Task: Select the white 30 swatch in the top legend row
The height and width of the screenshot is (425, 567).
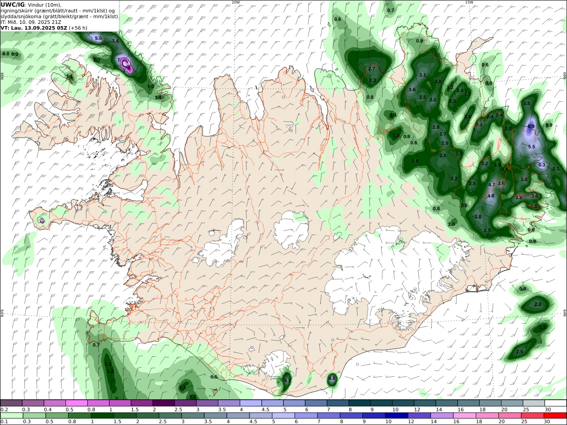Action: click(555, 403)
